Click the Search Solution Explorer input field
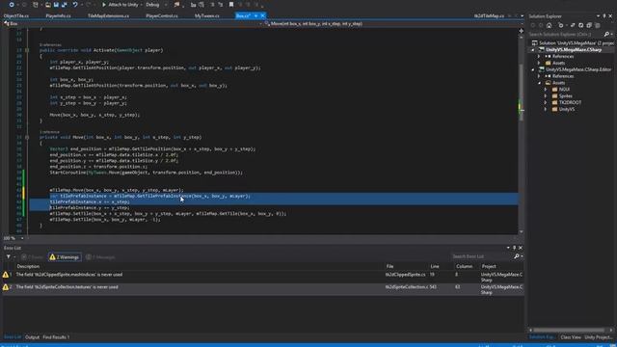 (x=566, y=35)
